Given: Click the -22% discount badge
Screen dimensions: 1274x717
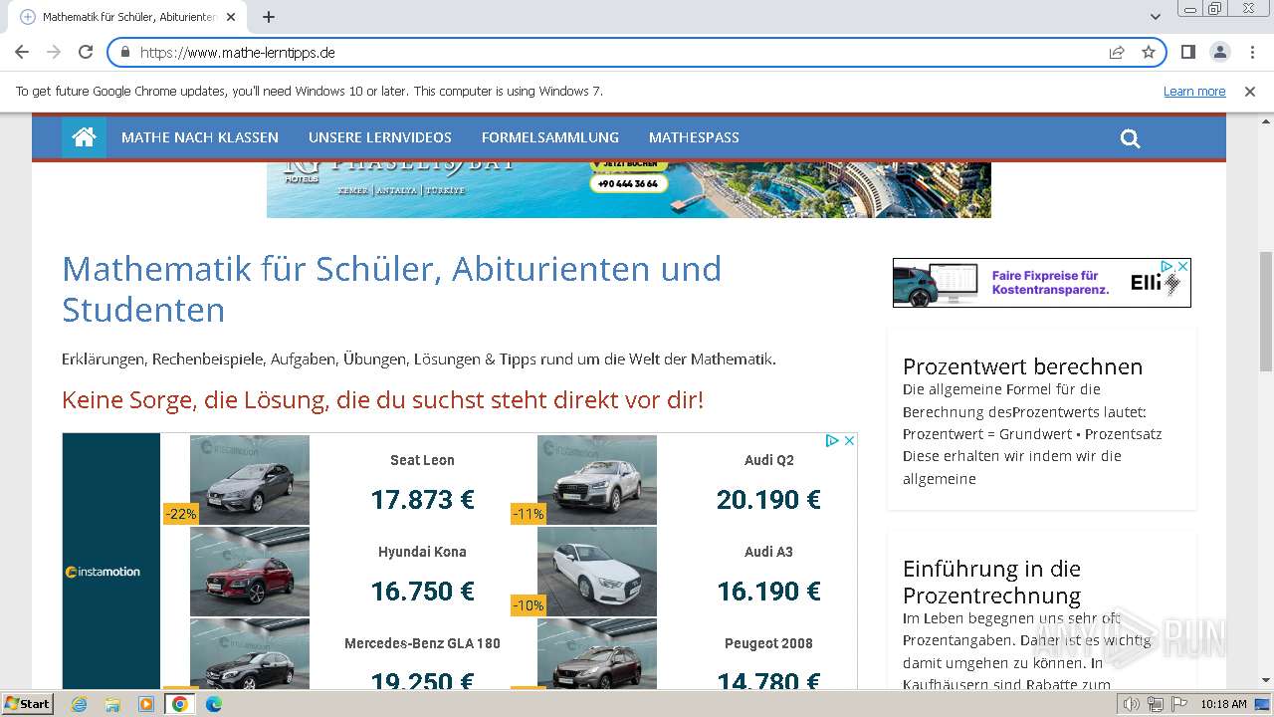Looking at the screenshot, I should [181, 514].
